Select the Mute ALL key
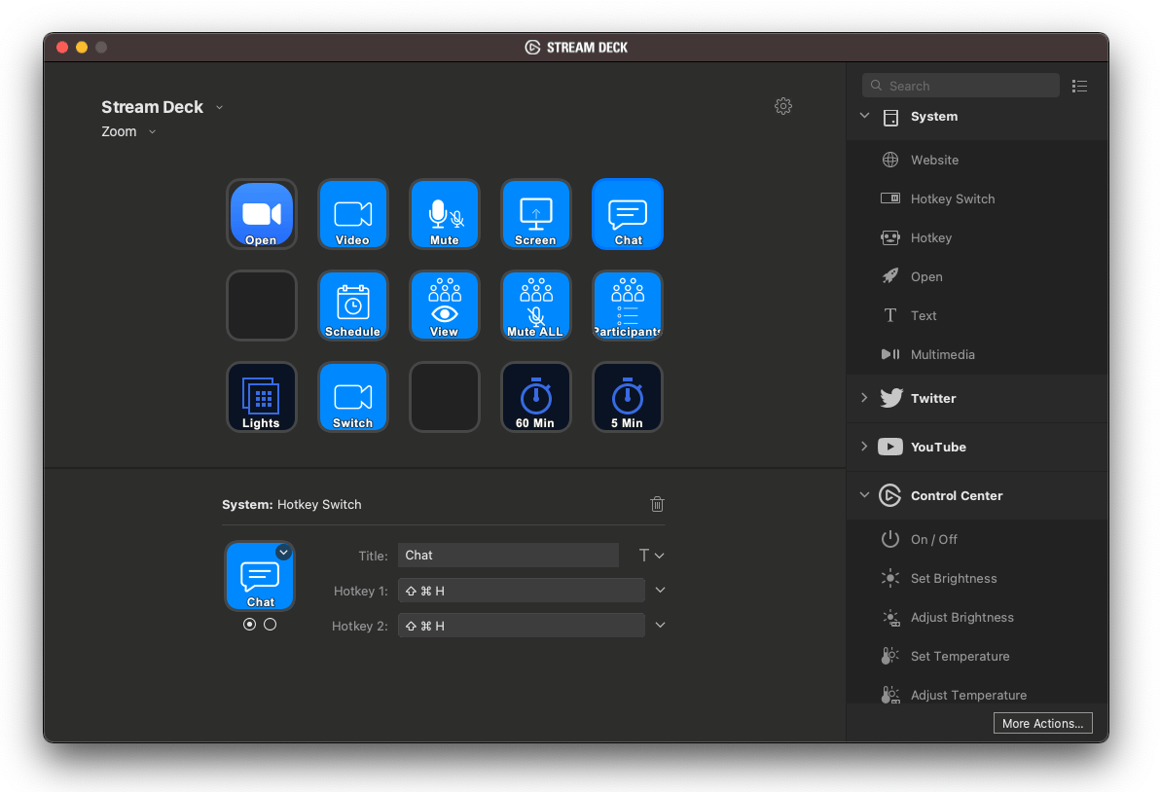Image resolution: width=1160 pixels, height=792 pixels. pyautogui.click(x=536, y=306)
